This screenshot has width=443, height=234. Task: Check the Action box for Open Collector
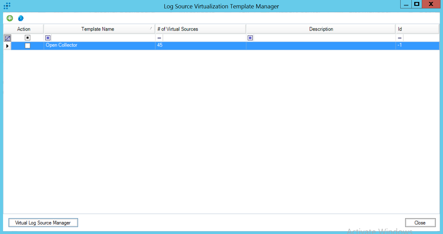[x=27, y=46]
